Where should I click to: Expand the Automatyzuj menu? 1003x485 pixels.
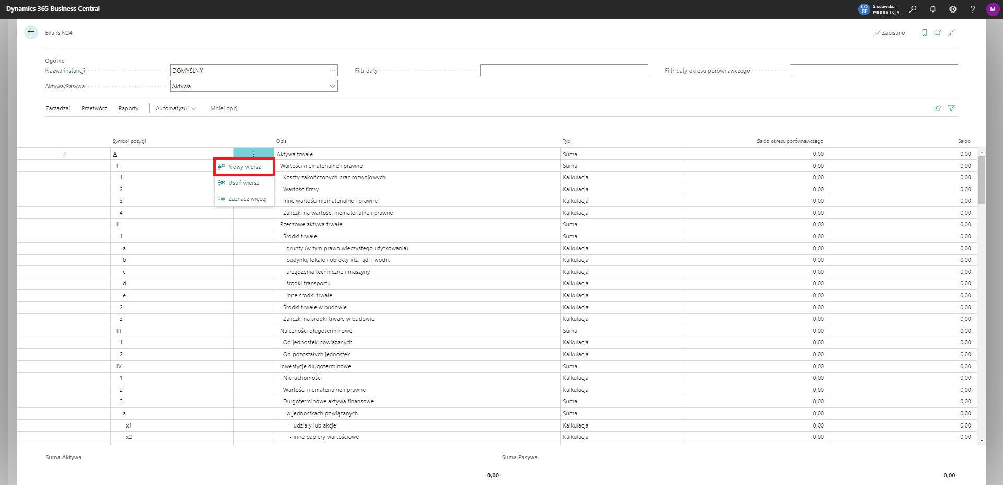(176, 108)
